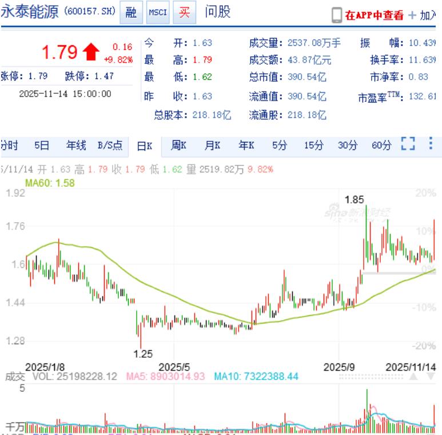
Task: Click the 昨收 value 1.63
Action: (202, 97)
